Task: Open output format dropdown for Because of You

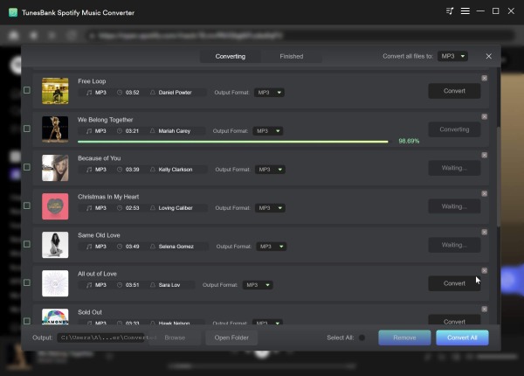Action: tap(270, 170)
